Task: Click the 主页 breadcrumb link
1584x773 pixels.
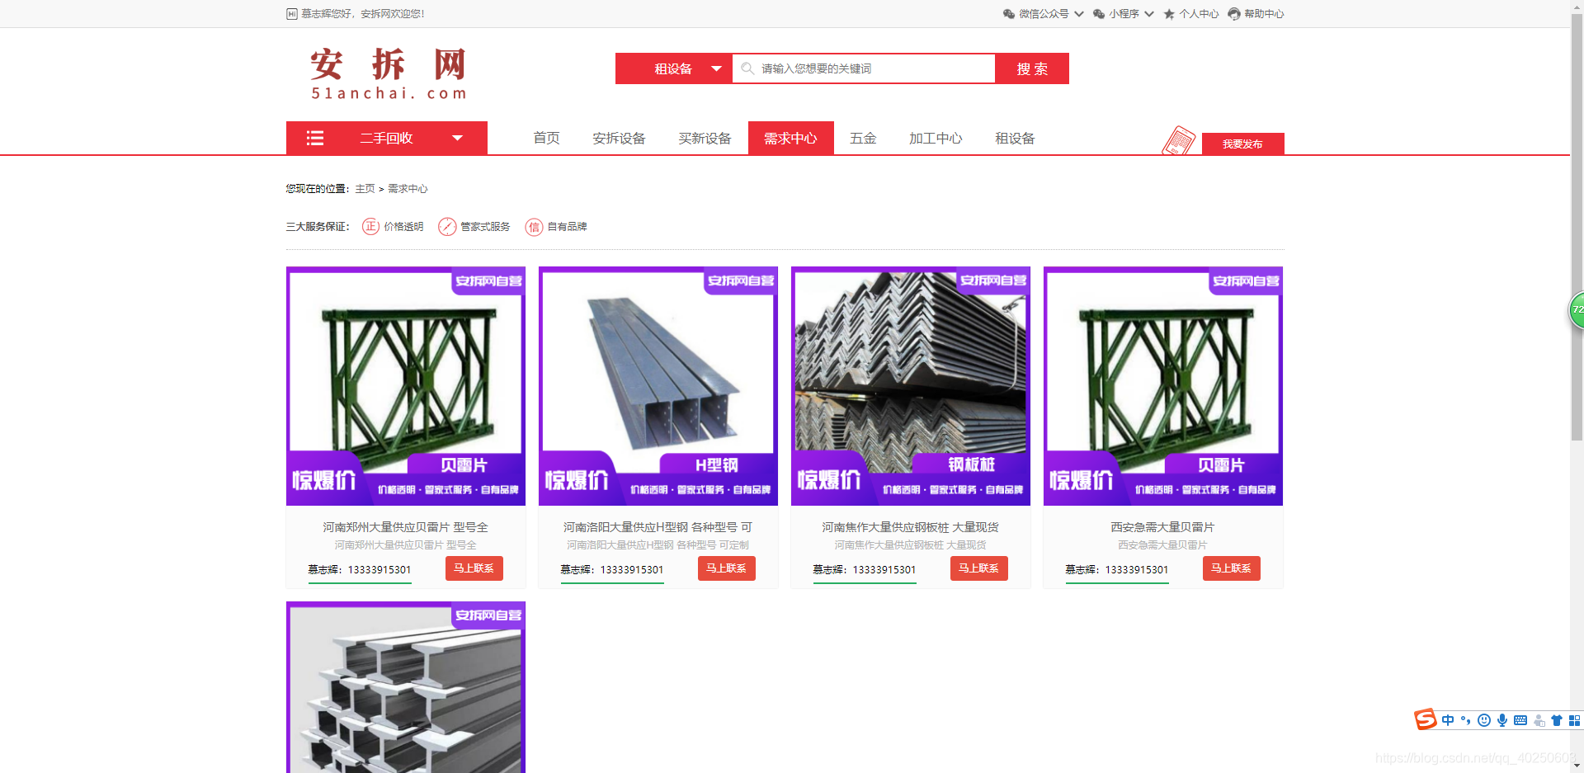Action: (365, 189)
